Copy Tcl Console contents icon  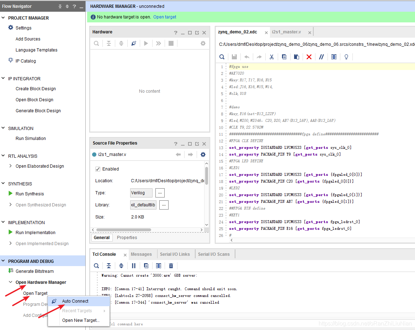[x=146, y=266]
